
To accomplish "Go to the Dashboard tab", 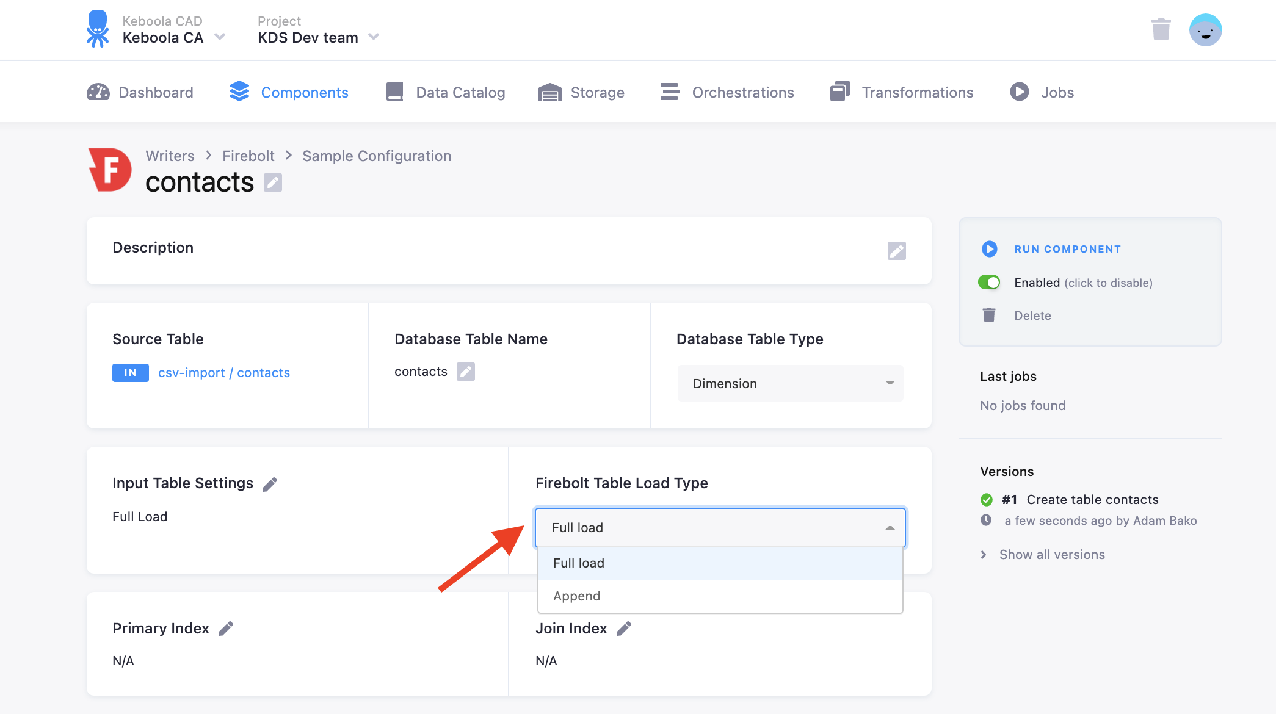I will tap(140, 92).
